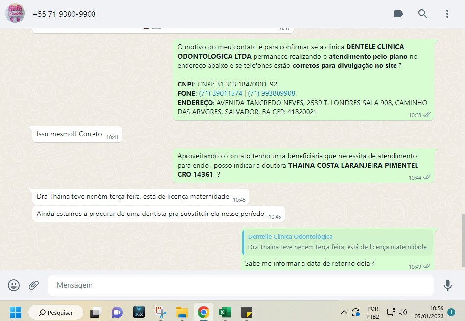Select the message mentioning CRO 14361
The image size is (465, 321).
[x=303, y=165]
